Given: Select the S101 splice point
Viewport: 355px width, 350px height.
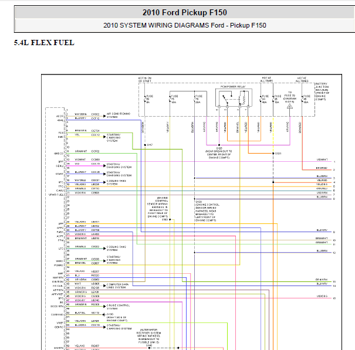Looking at the screenshot, I should pyautogui.click(x=273, y=154).
